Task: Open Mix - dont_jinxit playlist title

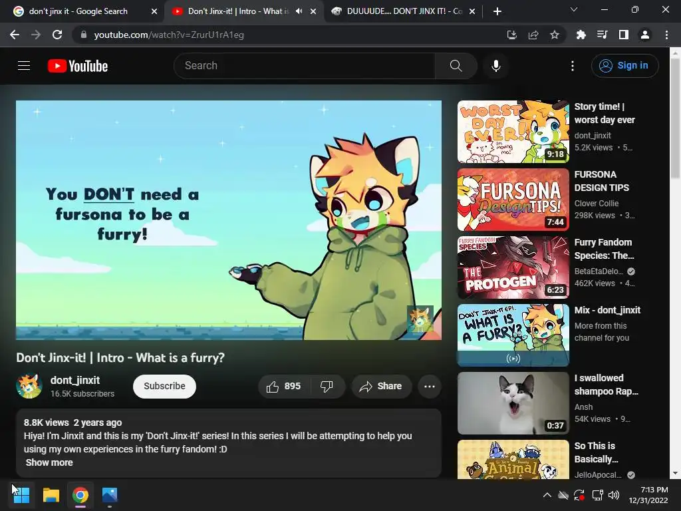Action: pos(607,310)
